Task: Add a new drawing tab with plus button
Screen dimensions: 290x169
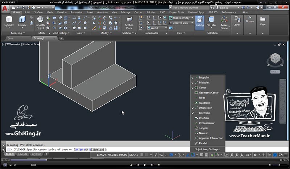Action: pyautogui.click(x=61, y=38)
